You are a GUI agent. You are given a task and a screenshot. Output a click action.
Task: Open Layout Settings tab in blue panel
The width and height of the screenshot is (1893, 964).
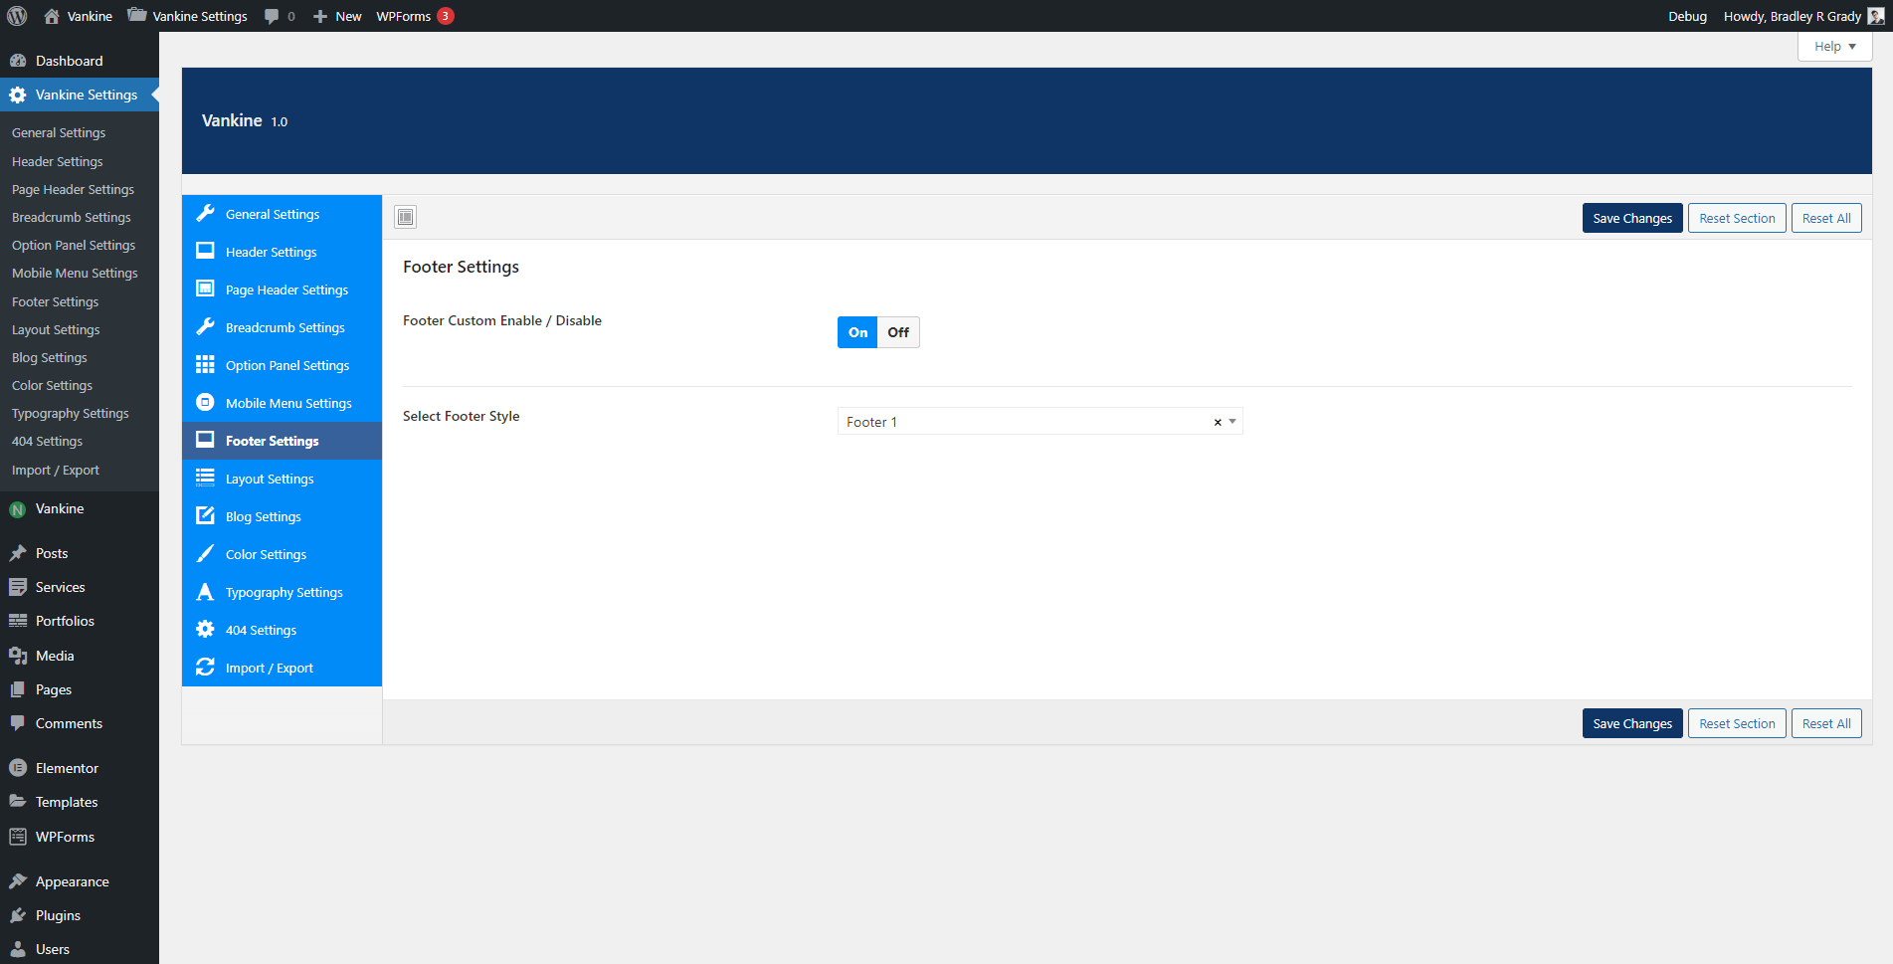tap(270, 479)
